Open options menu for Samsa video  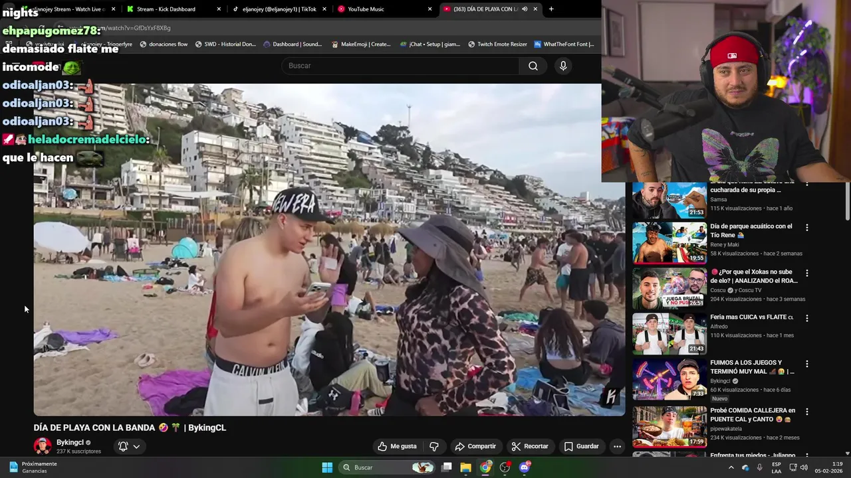coord(807,183)
